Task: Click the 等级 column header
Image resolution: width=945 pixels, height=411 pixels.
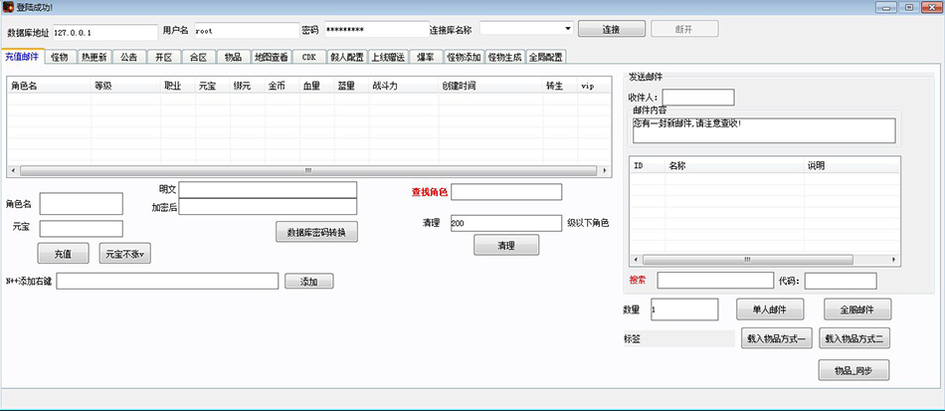Action: point(126,87)
